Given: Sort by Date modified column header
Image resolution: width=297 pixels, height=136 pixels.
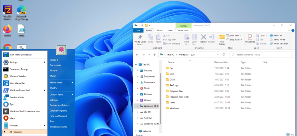Looking at the screenshot, I should click(221, 62).
